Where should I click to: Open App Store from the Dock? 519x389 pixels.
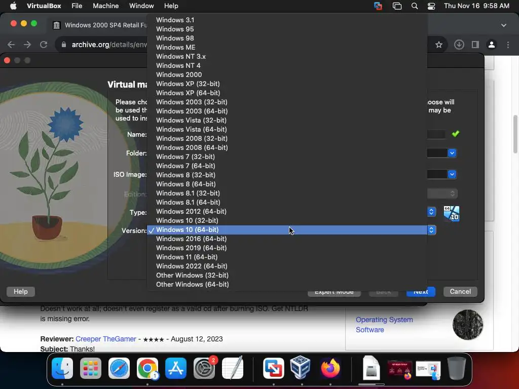pyautogui.click(x=176, y=368)
